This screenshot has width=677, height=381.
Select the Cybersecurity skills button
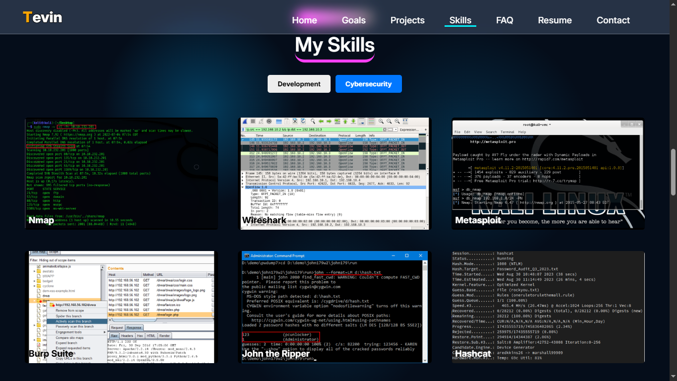coord(368,84)
